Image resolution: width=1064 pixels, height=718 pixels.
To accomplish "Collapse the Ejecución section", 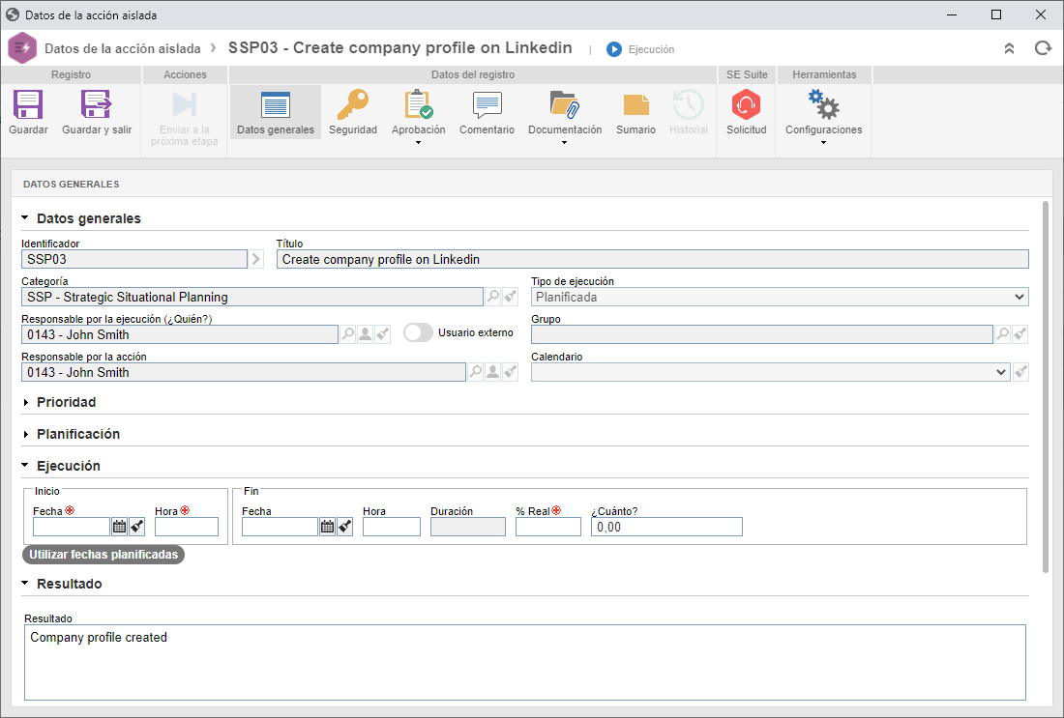I will coord(25,466).
